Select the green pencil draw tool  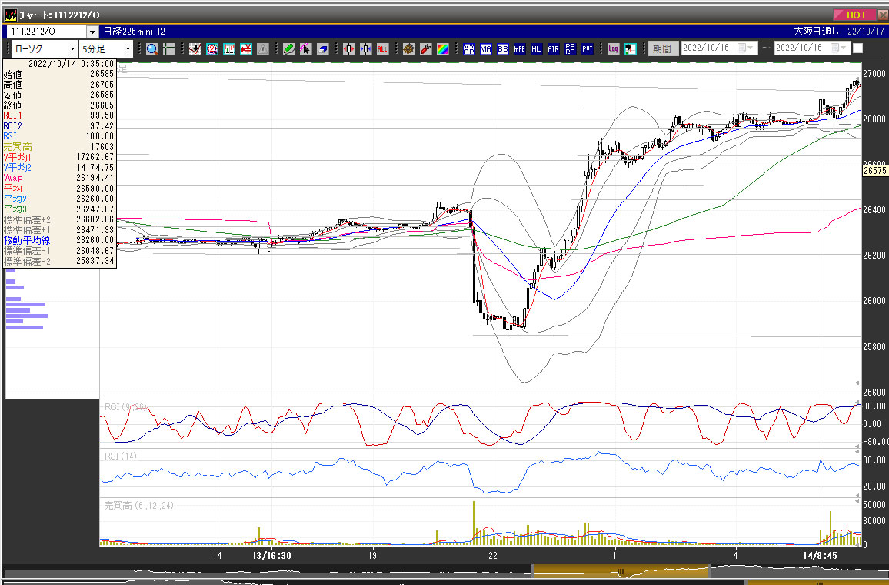click(x=289, y=49)
